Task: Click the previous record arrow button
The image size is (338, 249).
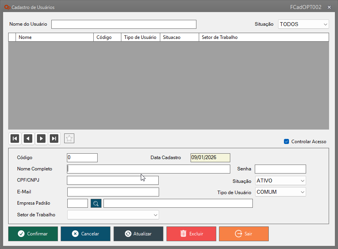Action: (28, 139)
